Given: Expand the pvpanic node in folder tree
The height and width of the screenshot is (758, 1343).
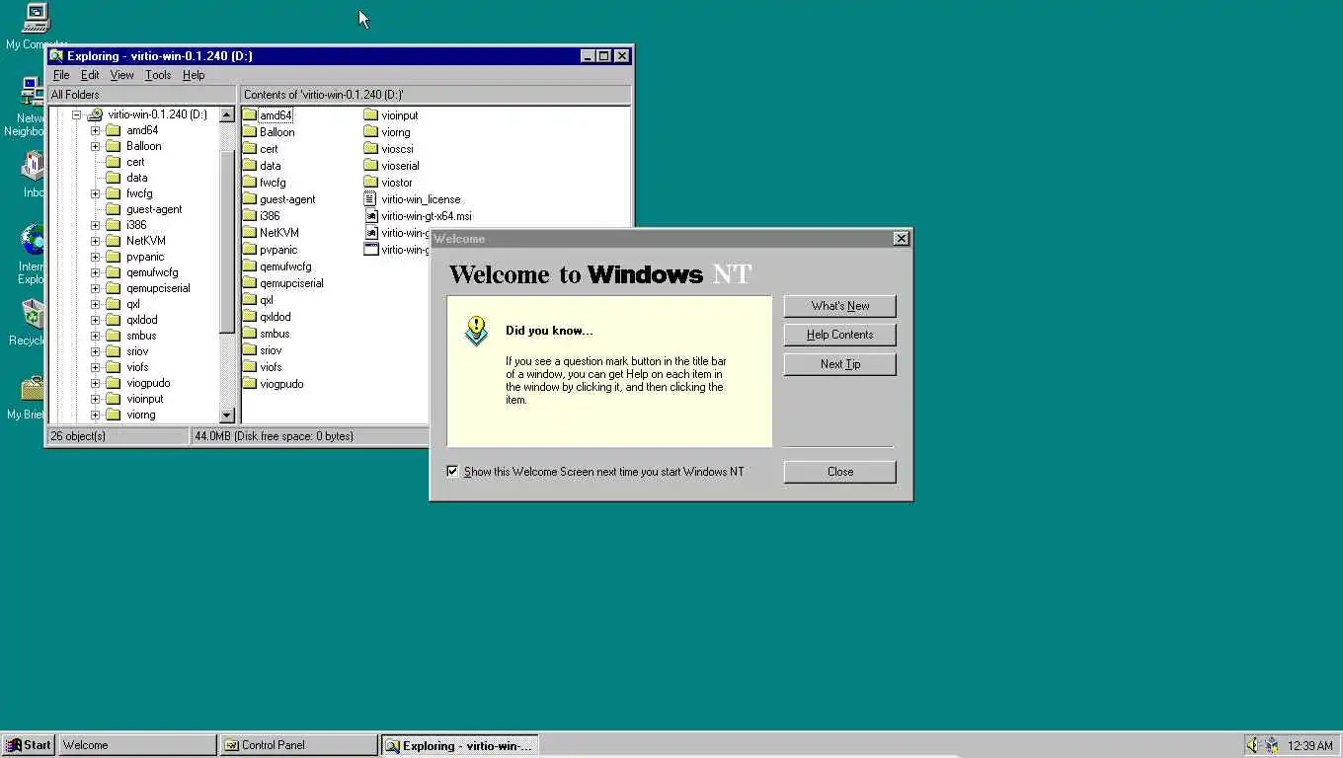Looking at the screenshot, I should point(95,257).
